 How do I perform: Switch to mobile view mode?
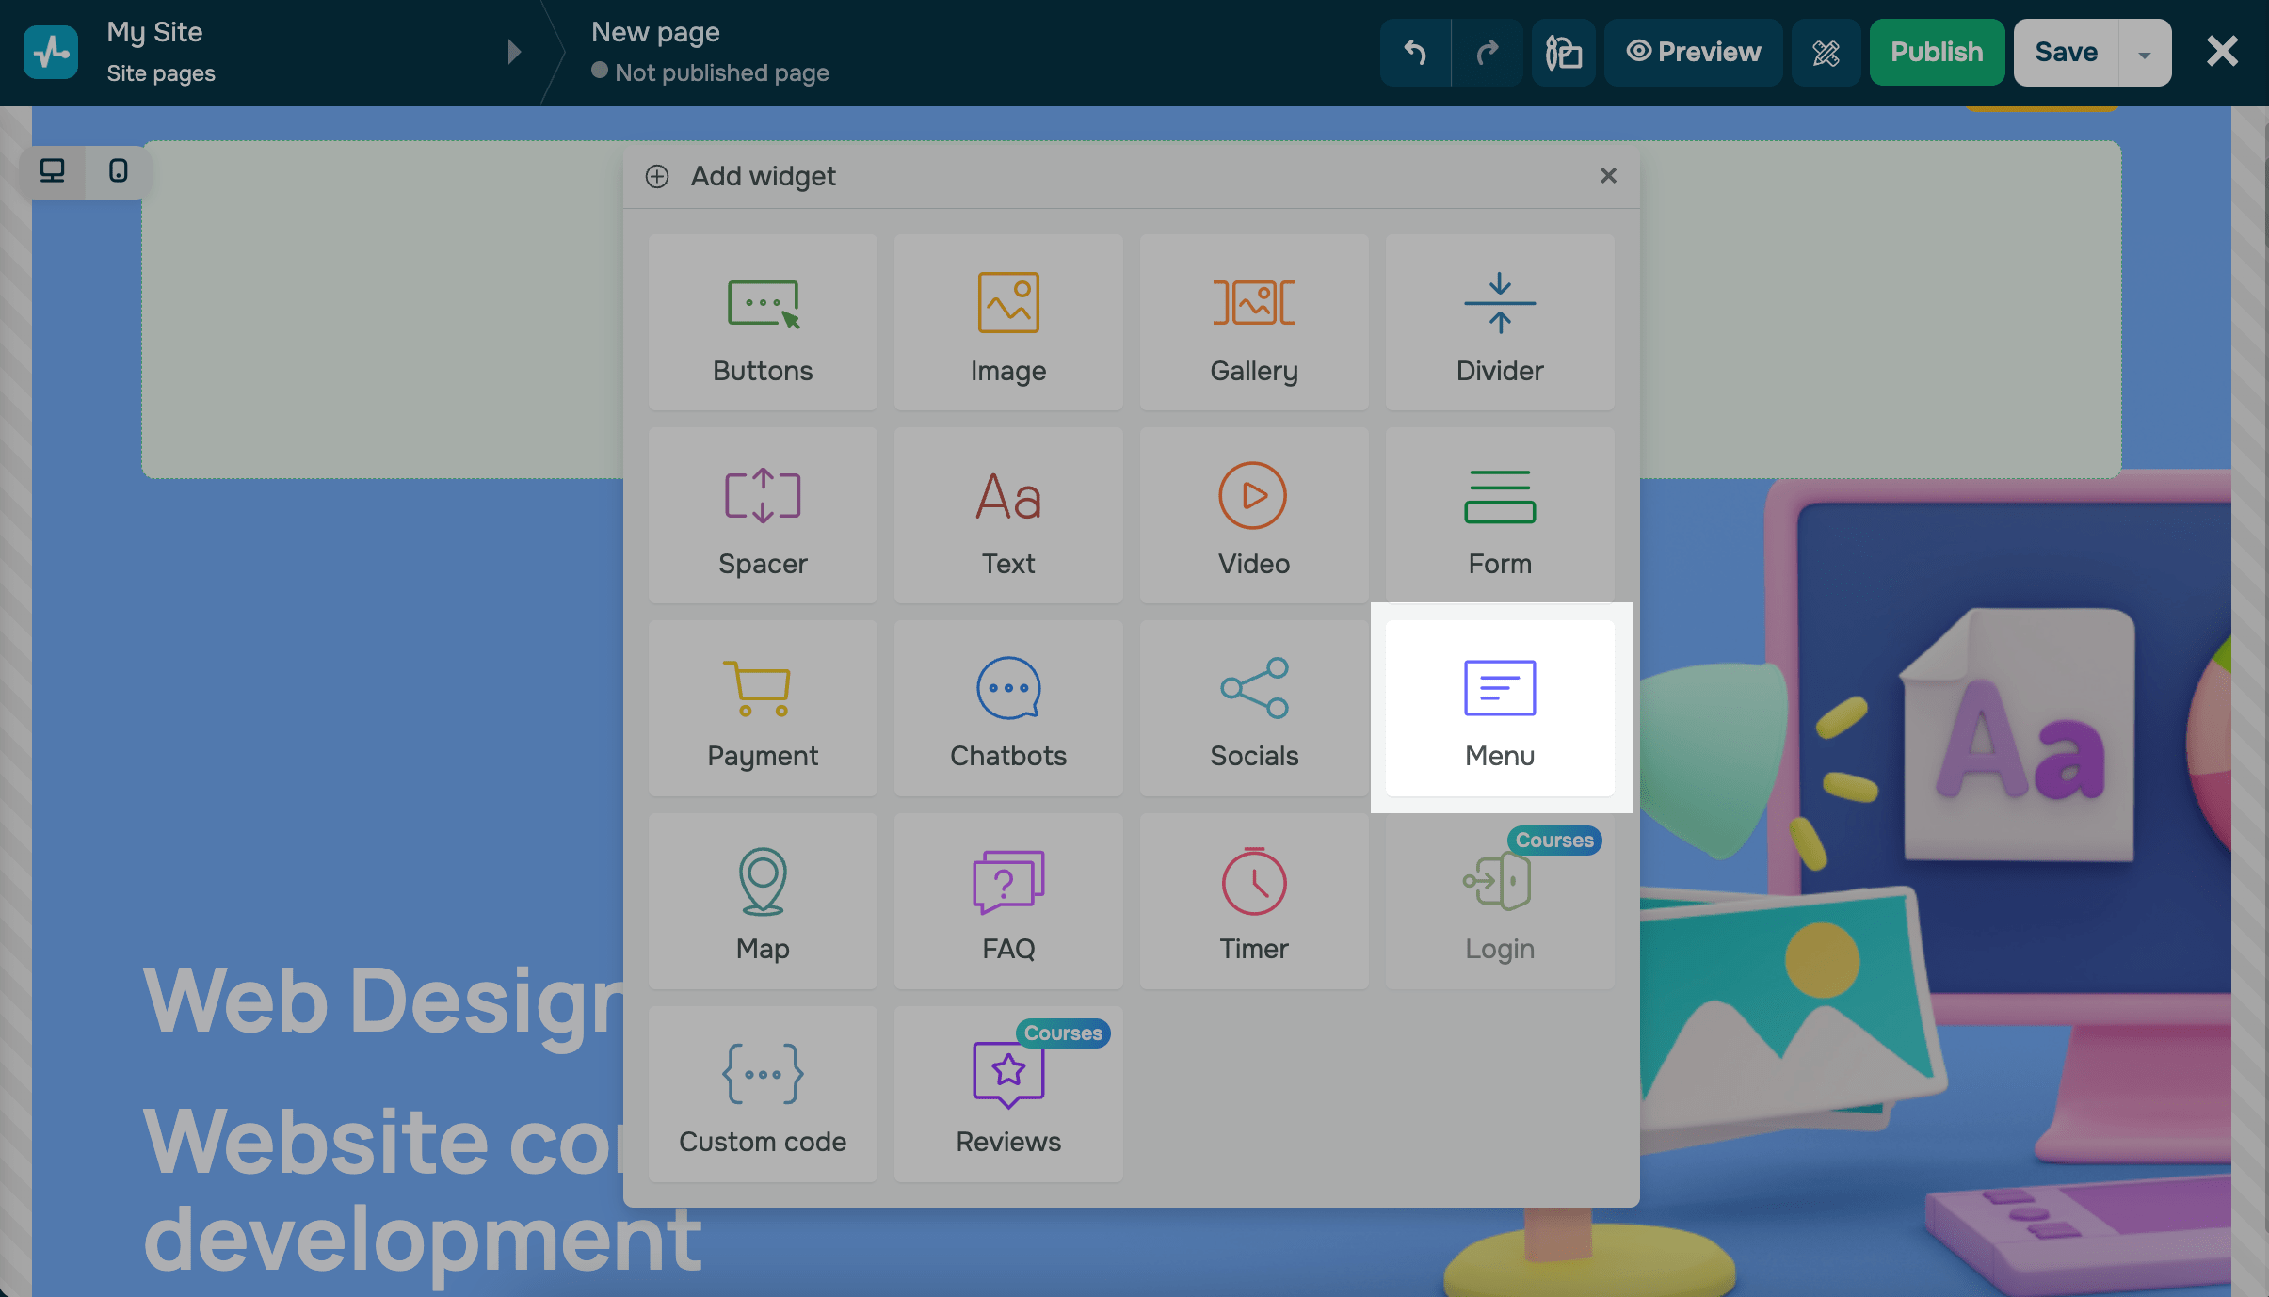[118, 171]
